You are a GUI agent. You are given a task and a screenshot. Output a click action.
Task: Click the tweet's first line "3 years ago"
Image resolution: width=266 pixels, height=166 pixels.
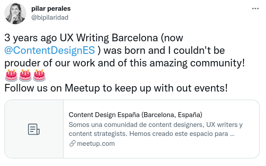pyautogui.click(x=94, y=38)
